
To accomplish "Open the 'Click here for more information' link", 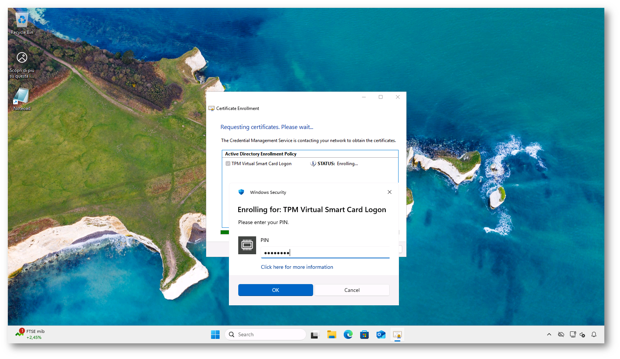I will point(297,267).
